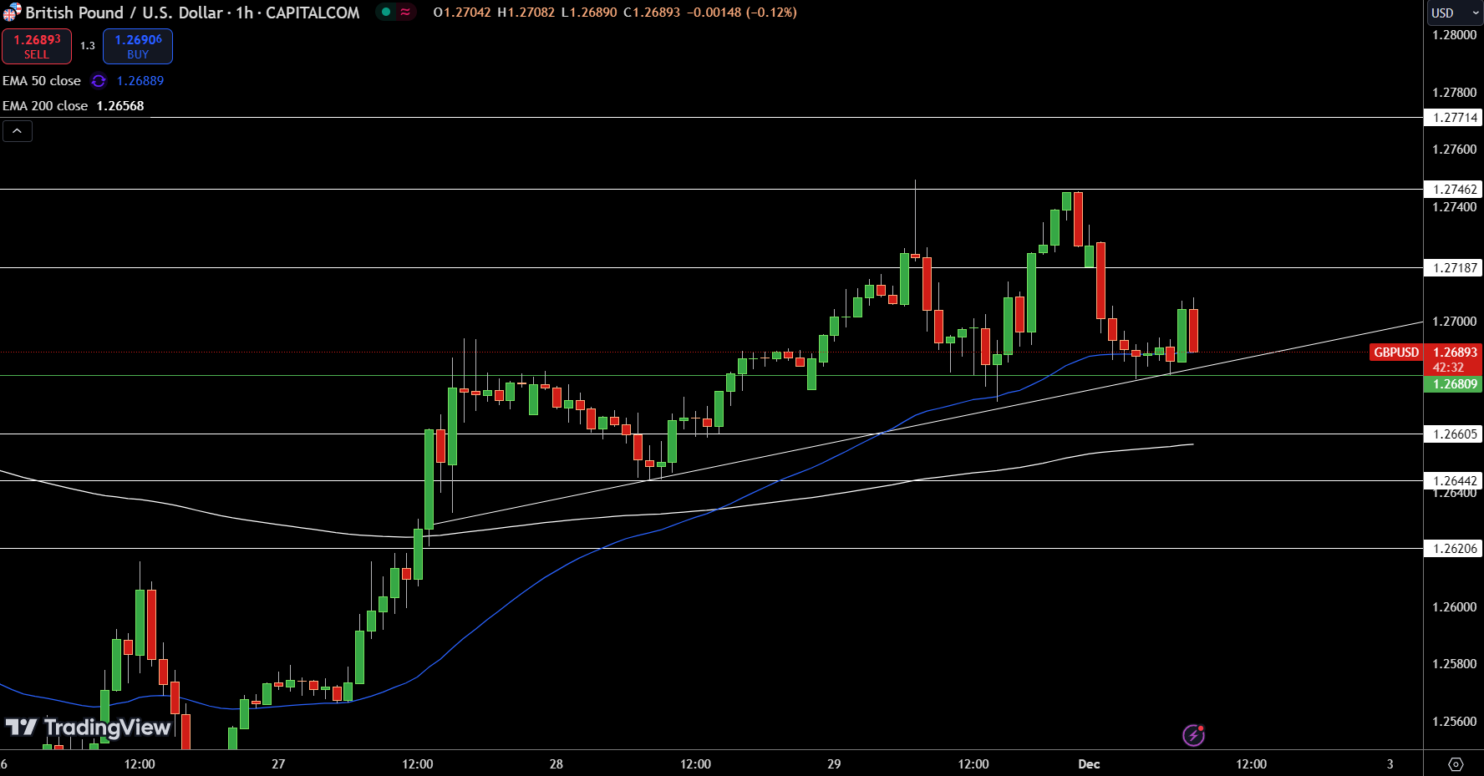The image size is (1484, 776).
Task: Click the 1.26906 BUY button
Action: [x=138, y=46]
